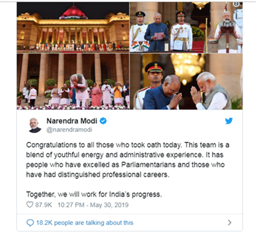Open the oath-taking podium photo at top right
Image resolution: width=263 pixels, height=240 pixels.
click(186, 27)
